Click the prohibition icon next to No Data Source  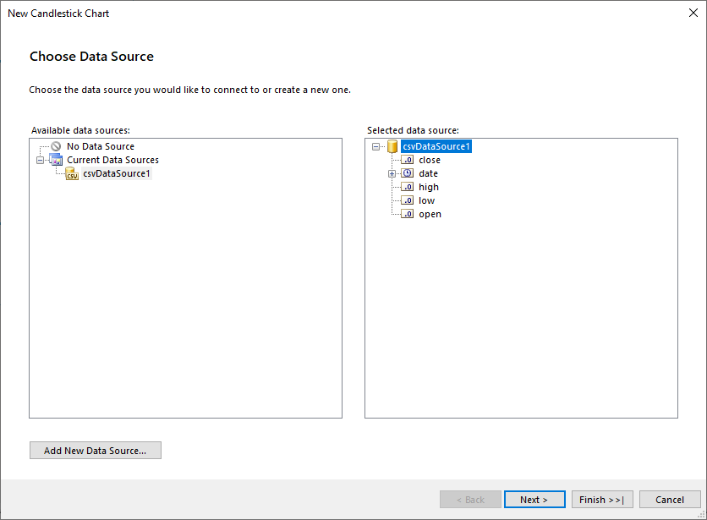55,145
